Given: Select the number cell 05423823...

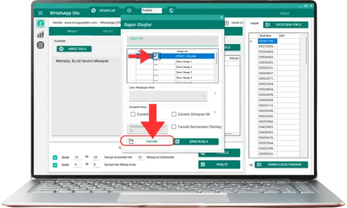Looking at the screenshot, I should (267, 127).
